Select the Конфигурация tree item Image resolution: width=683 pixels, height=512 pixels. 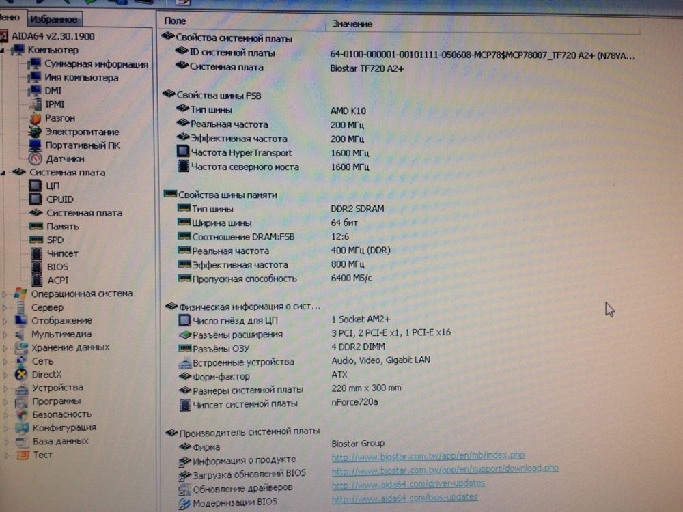(64, 427)
